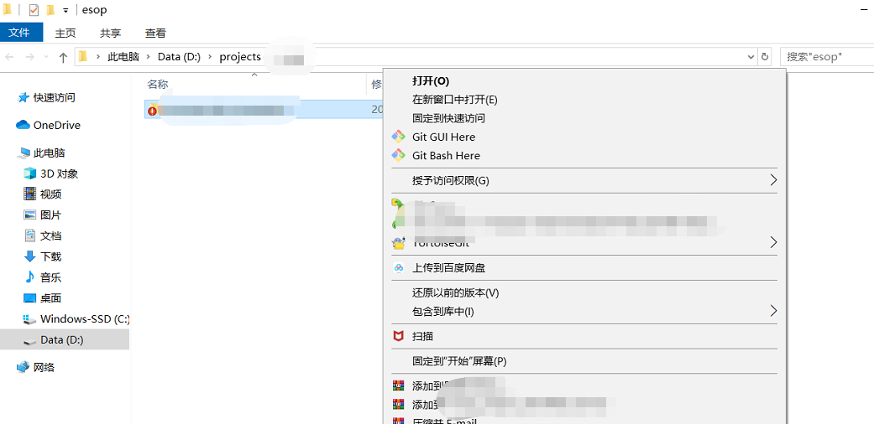Click the selected folder's red status icon
874x424 pixels.
pyautogui.click(x=152, y=111)
